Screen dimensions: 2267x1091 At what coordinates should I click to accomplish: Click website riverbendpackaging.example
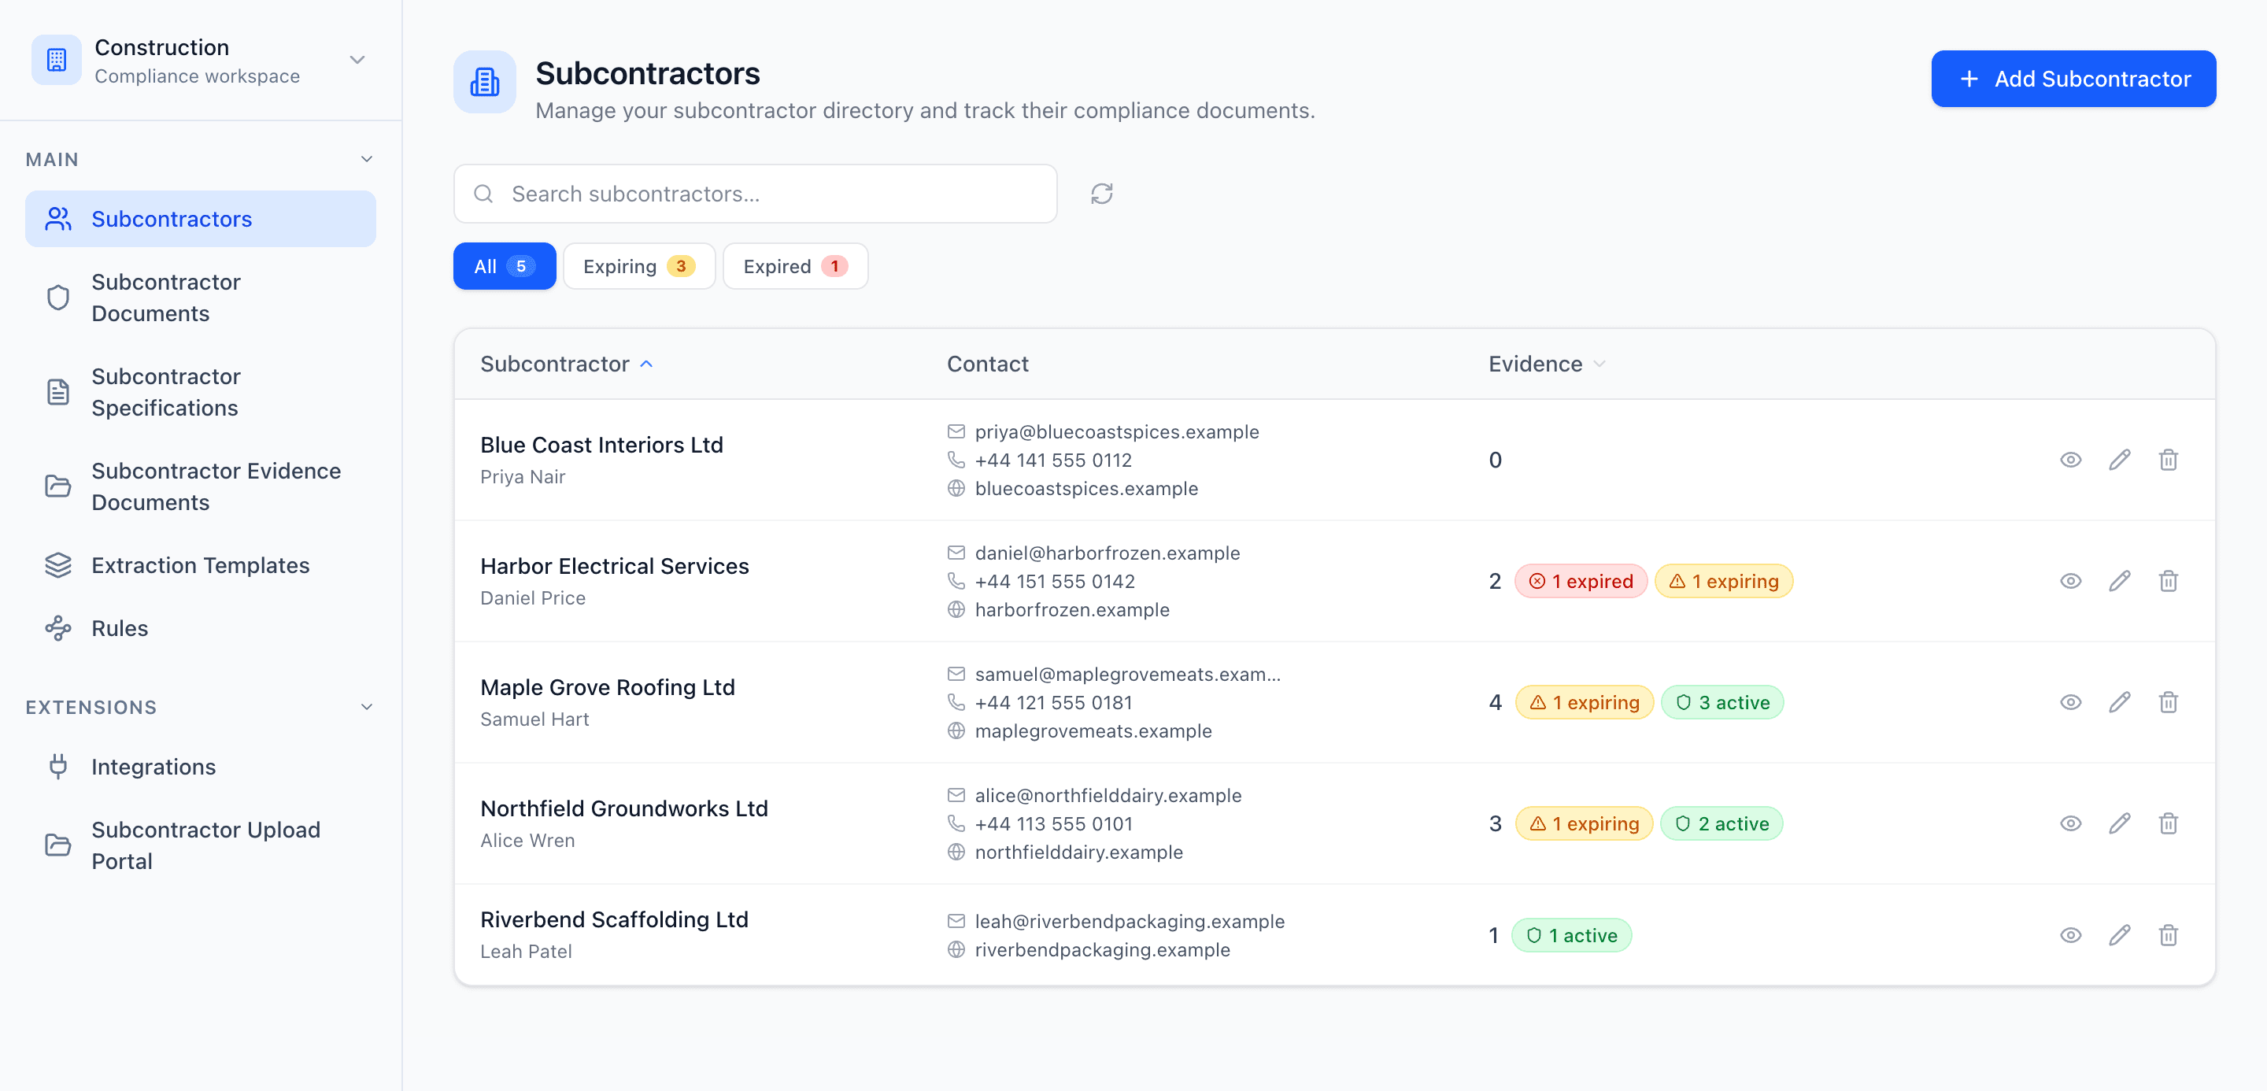pyautogui.click(x=1102, y=950)
